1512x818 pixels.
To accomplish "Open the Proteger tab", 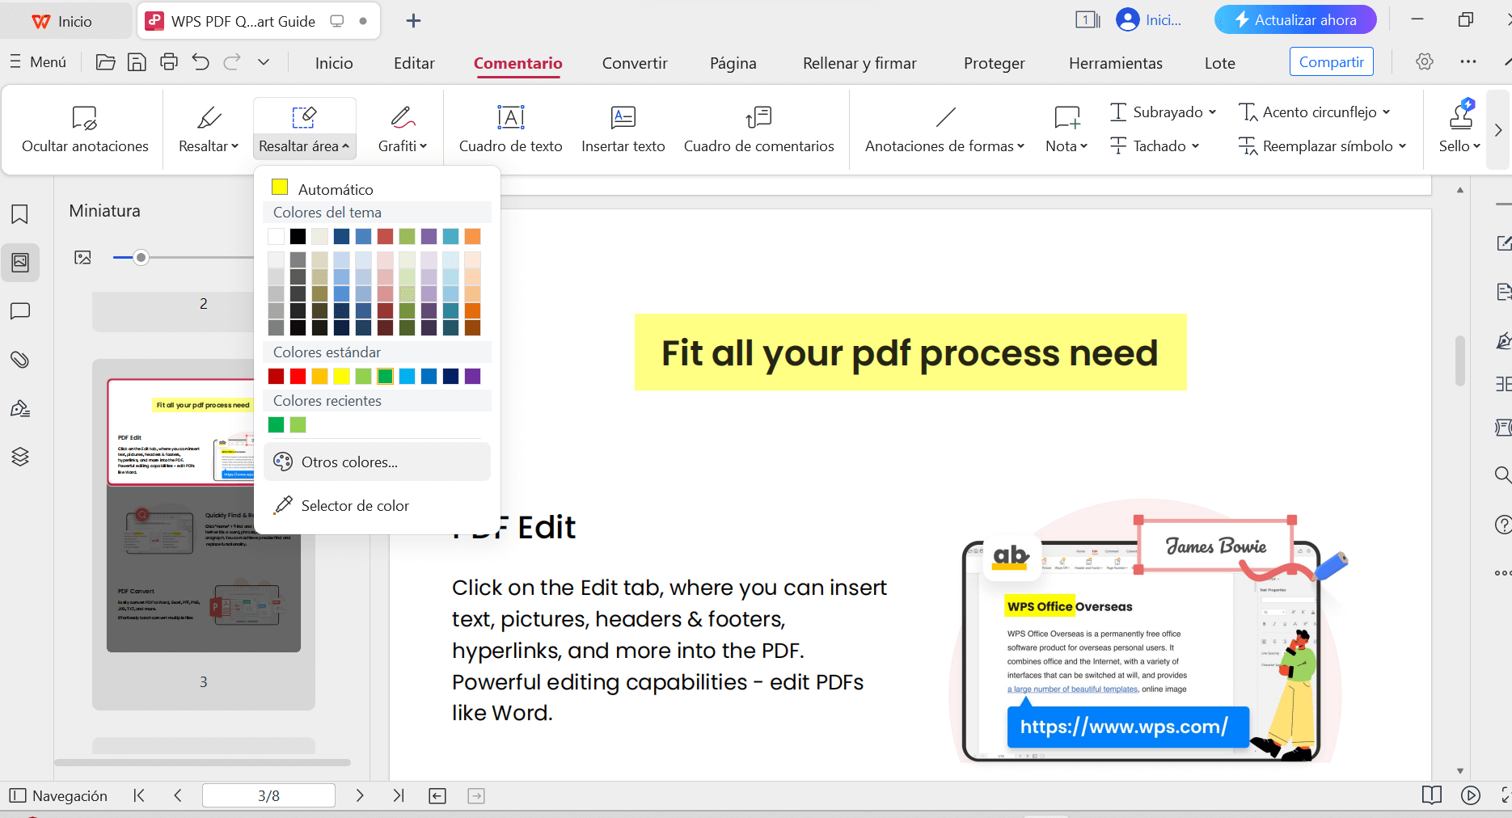I will tap(994, 63).
